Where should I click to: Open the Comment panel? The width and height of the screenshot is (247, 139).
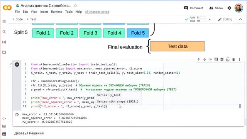click(x=194, y=8)
